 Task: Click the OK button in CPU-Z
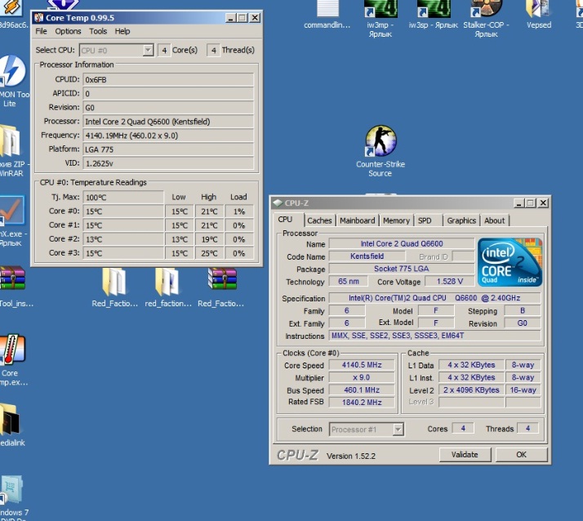tap(521, 454)
